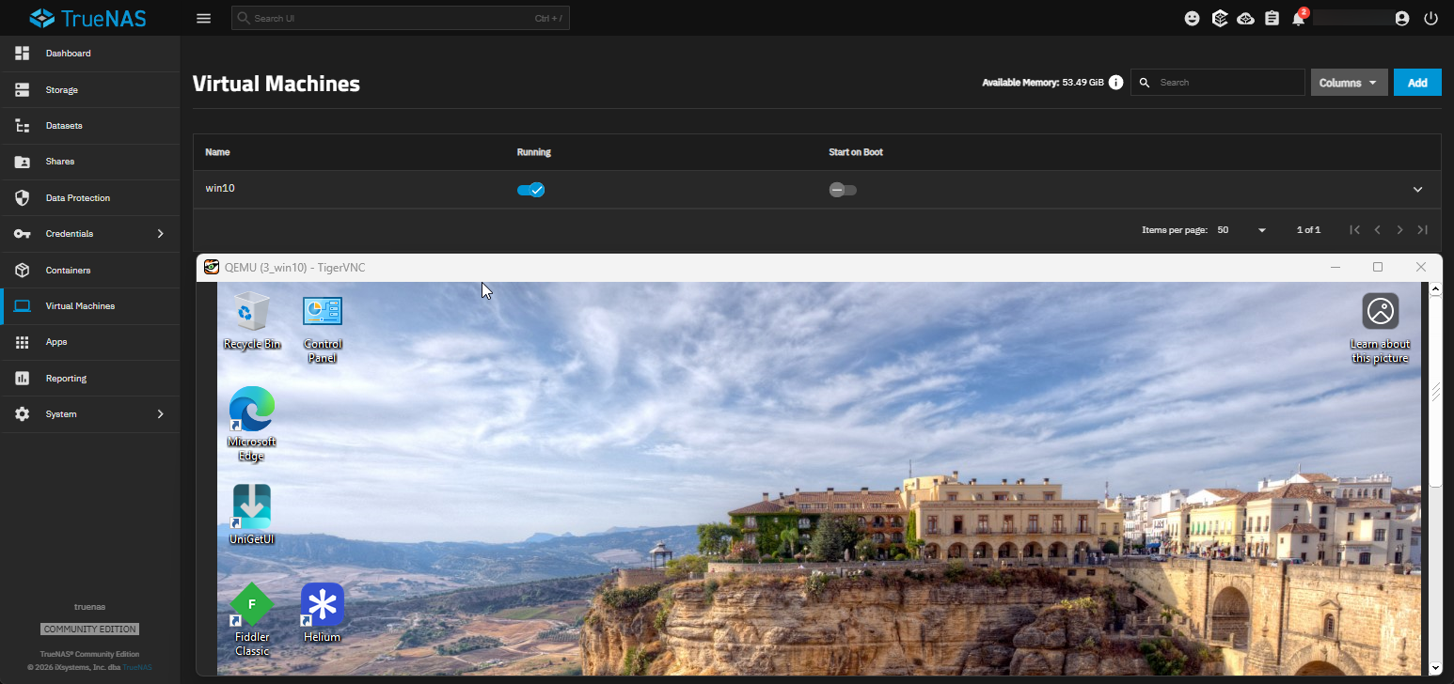Viewport: 1454px width, 684px height.
Task: Open the Columns dropdown
Action: [x=1349, y=83]
